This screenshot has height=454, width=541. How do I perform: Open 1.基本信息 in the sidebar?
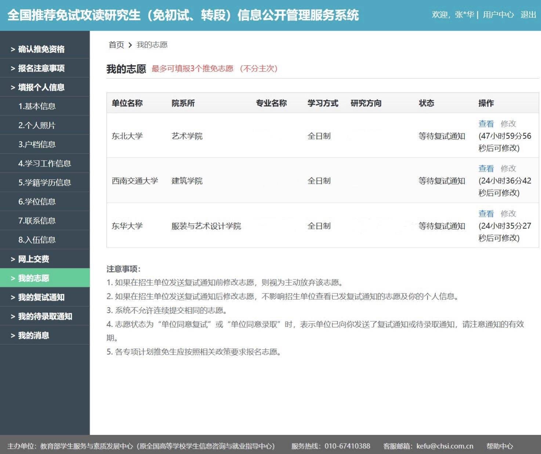[x=37, y=106]
